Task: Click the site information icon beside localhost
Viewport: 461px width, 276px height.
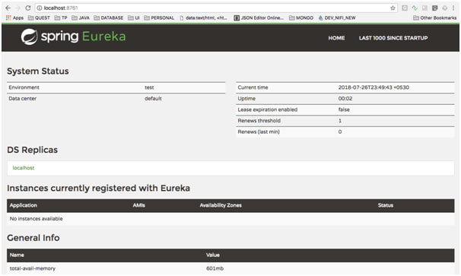Action: [40, 8]
